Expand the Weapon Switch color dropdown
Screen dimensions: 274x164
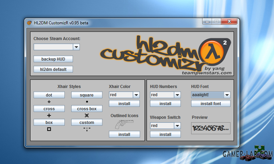pyautogui.click(x=177, y=126)
